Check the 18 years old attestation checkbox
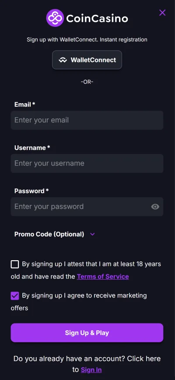Viewport: 175px width, 380px height. click(15, 264)
